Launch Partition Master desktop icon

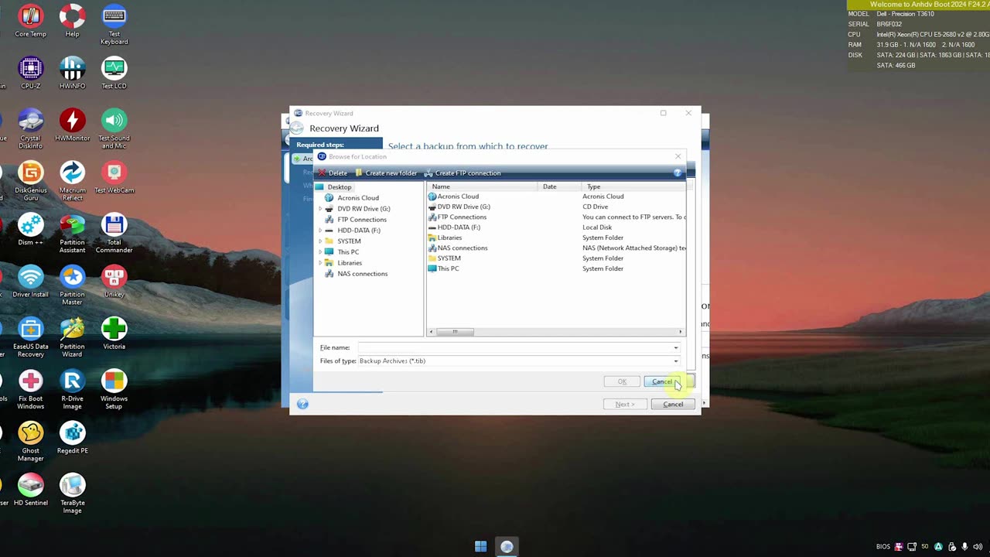coord(72,285)
